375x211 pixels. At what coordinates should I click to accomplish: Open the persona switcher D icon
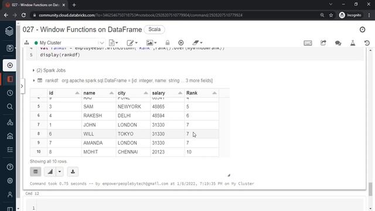point(10,48)
